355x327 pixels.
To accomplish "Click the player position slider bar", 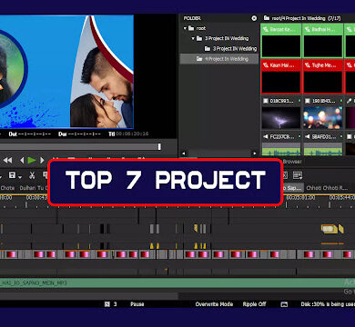I will (80, 147).
